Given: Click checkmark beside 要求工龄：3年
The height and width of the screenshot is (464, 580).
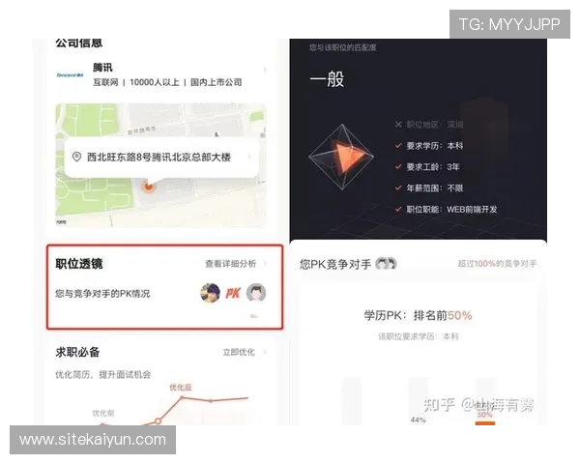Looking at the screenshot, I should click(398, 167).
